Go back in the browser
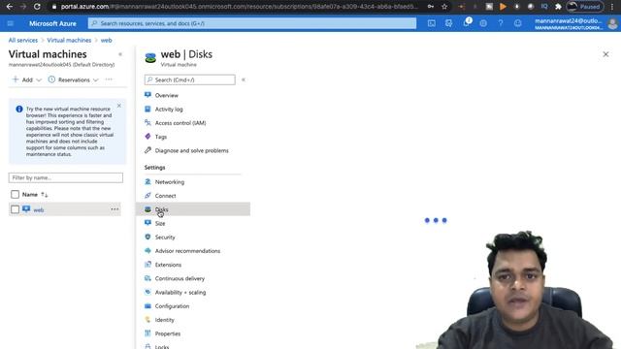Image resolution: width=621 pixels, height=349 pixels. [x=10, y=7]
